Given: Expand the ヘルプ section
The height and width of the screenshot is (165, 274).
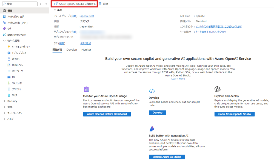Looking at the screenshot, I should click(x=4, y=119).
